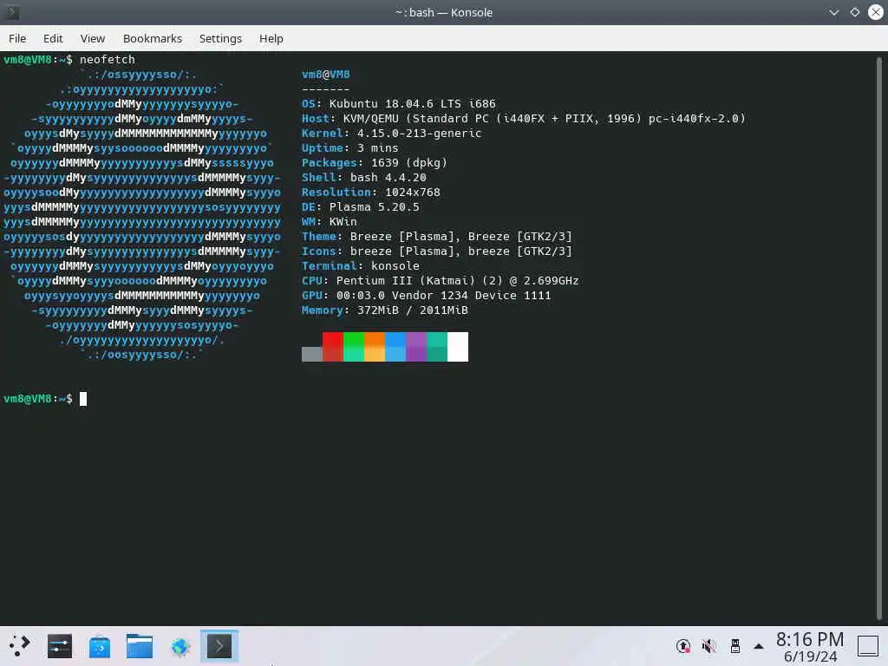The height and width of the screenshot is (666, 888).
Task: Launch the web browser globe icon
Action: [x=180, y=645]
